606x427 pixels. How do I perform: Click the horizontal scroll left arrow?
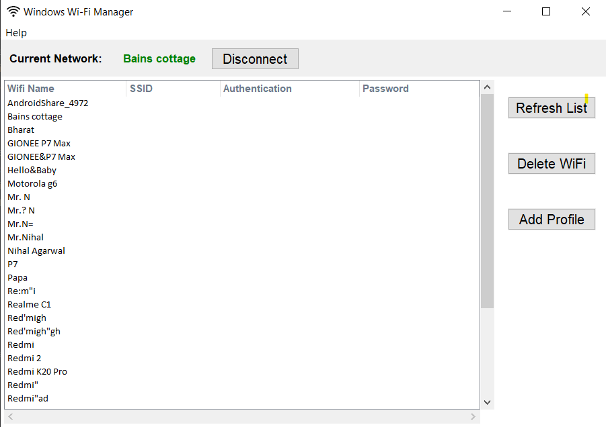(11, 416)
